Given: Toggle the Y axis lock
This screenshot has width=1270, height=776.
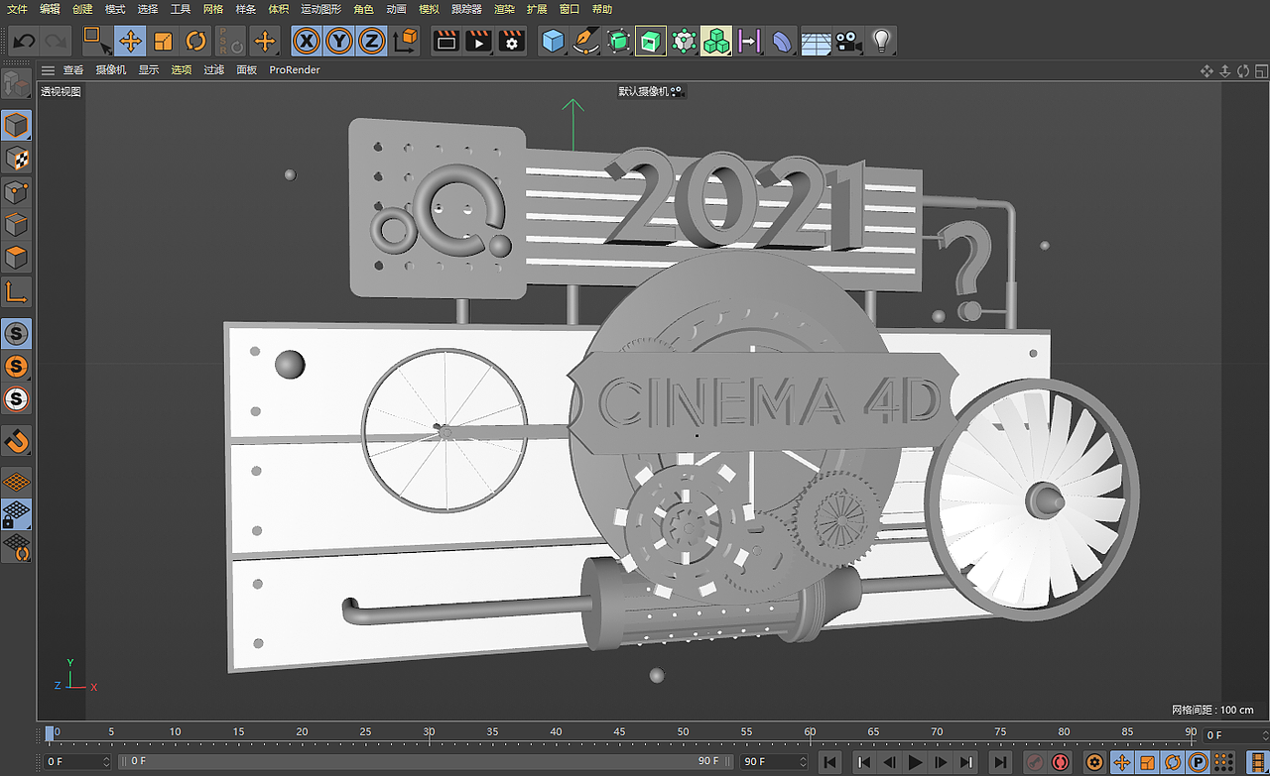Looking at the screenshot, I should [x=339, y=41].
